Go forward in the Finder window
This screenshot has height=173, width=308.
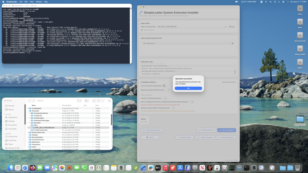(x=34, y=101)
